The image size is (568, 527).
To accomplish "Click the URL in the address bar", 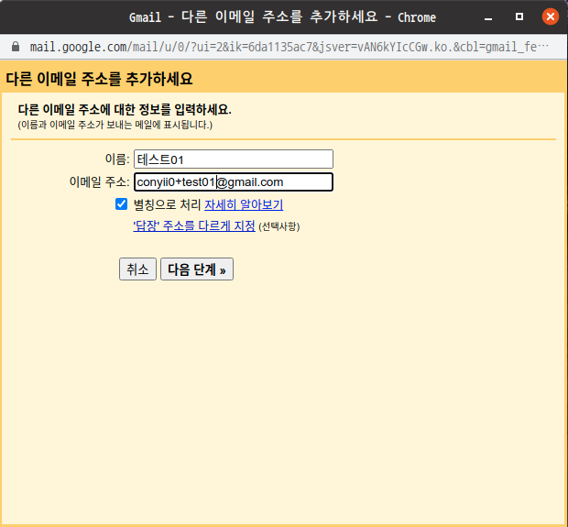I will pyautogui.click(x=289, y=47).
